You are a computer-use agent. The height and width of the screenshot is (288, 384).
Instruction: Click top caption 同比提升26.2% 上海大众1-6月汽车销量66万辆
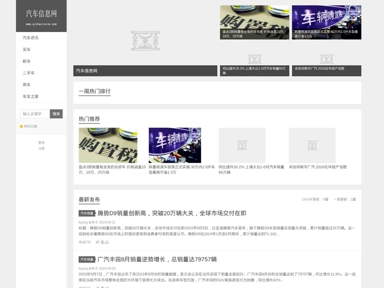(x=254, y=70)
